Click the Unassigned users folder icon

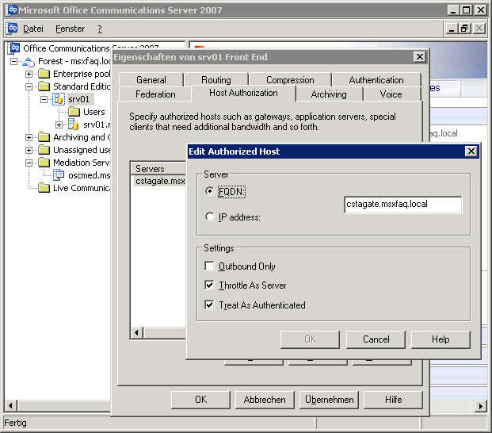[44, 150]
